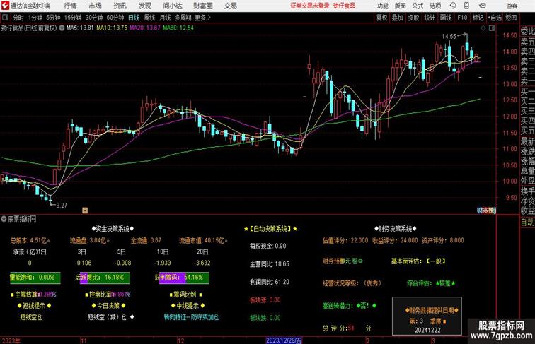The image size is (535, 344).
Task: Click the MA20: 13.67 indicator label
Action: tap(144, 28)
